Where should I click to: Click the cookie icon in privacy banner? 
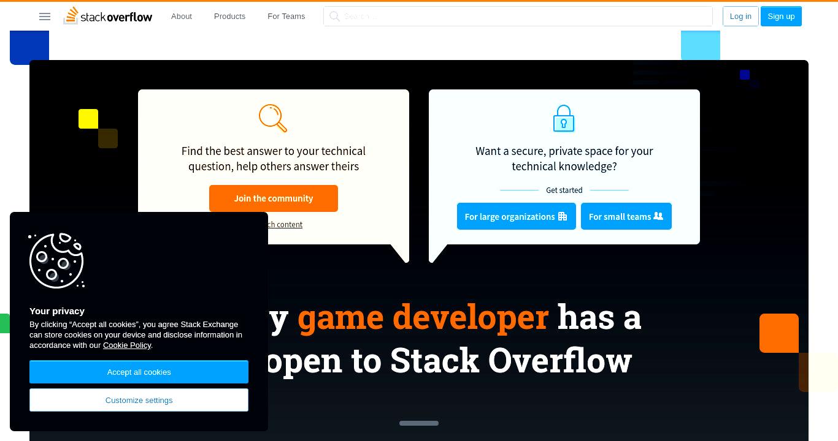(x=56, y=260)
